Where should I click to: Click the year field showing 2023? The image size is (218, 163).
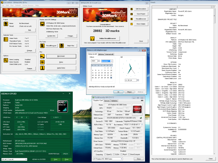pos(94,61)
